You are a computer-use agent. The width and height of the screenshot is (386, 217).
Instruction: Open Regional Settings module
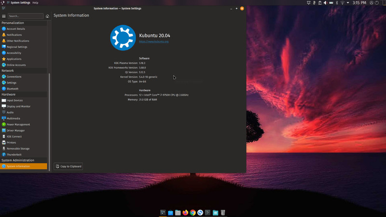(23, 47)
